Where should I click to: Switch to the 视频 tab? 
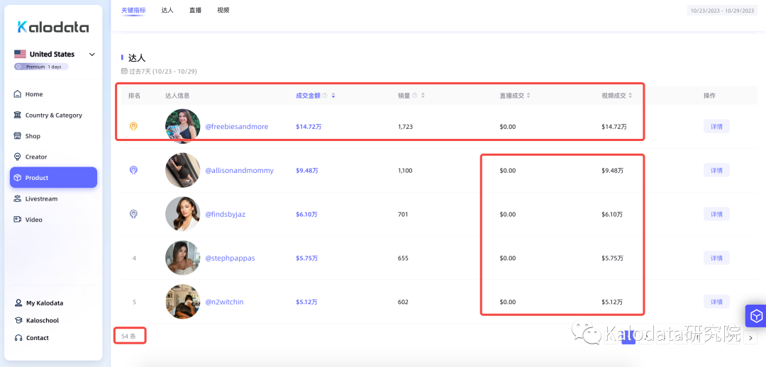point(223,10)
